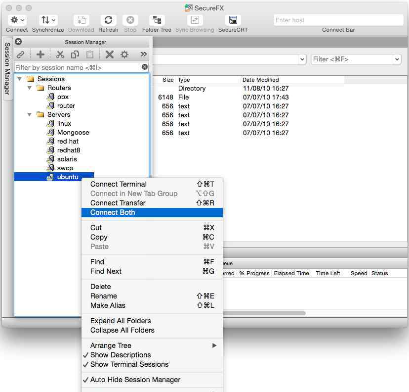Screen dimensions: 409x392
Task: Choose Find from context menu
Action: tap(152, 262)
